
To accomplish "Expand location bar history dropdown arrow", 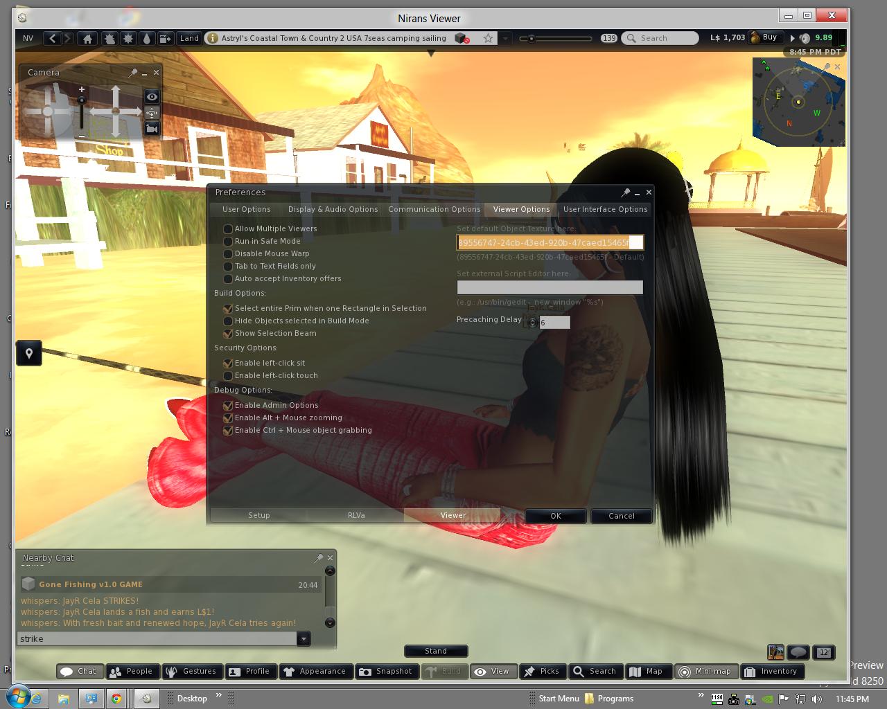I will point(505,39).
